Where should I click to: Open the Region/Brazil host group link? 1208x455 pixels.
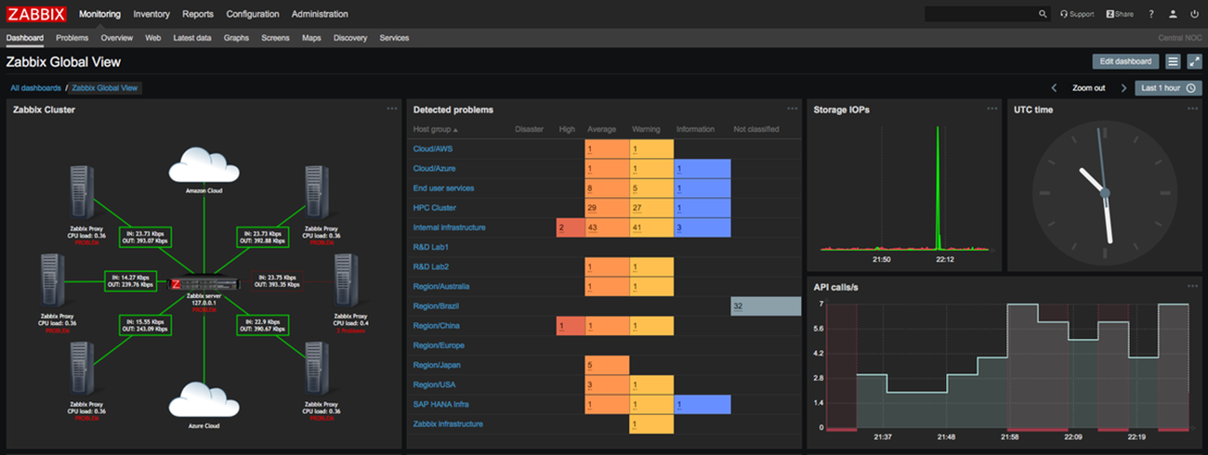(436, 306)
